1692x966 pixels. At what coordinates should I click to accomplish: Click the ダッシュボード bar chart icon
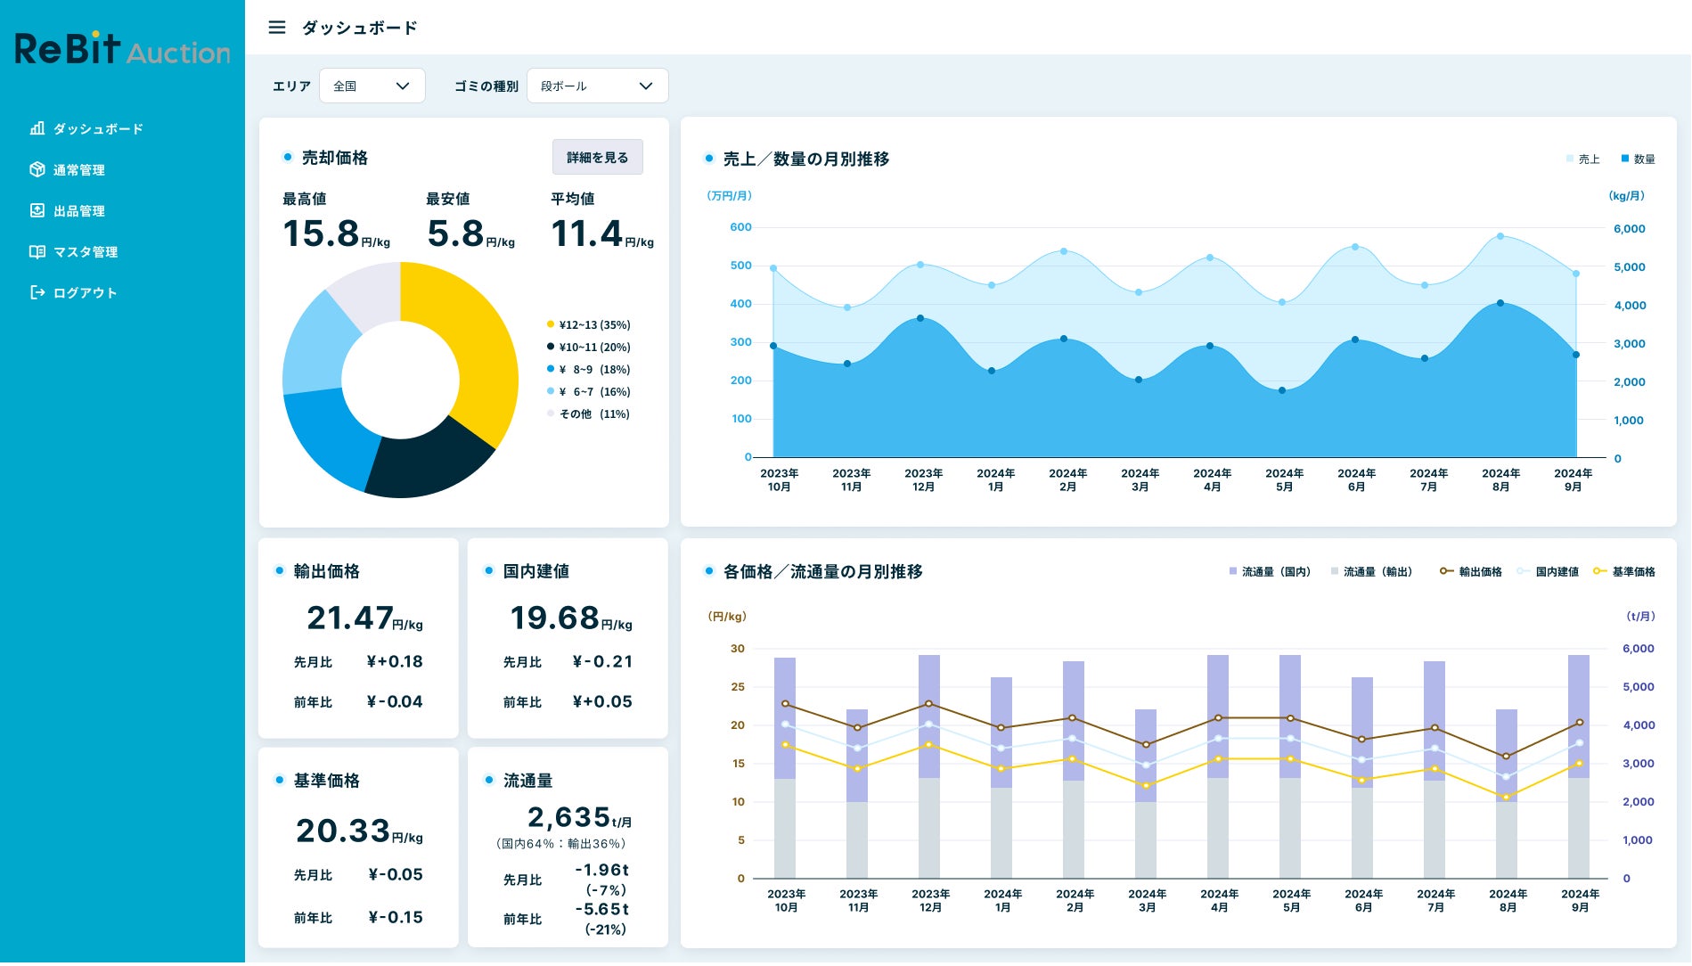pyautogui.click(x=37, y=128)
